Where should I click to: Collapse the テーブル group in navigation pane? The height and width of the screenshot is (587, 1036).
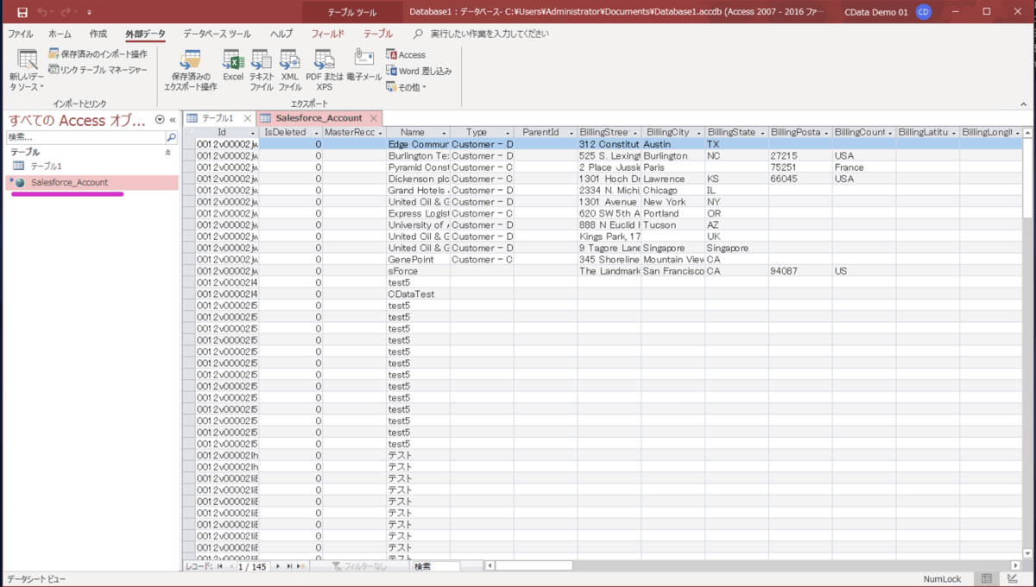pyautogui.click(x=167, y=152)
